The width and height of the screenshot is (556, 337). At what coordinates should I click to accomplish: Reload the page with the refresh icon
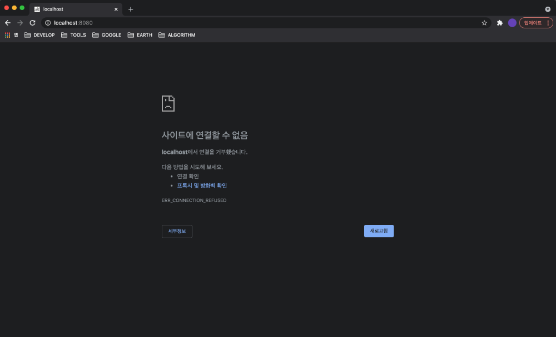32,23
